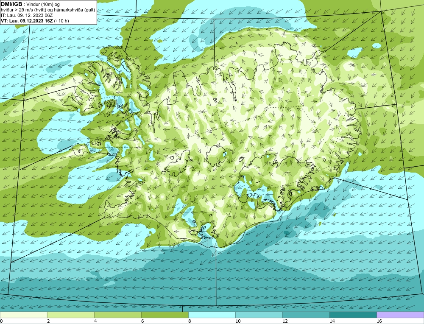Click the 8-10 m/s light cyan legend swatch
This screenshot has width=424, height=324.
pyautogui.click(x=212, y=315)
